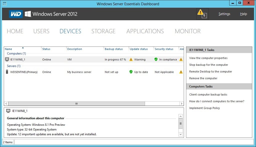
Task: Sort the list by Name column header
Action: tap(8, 49)
